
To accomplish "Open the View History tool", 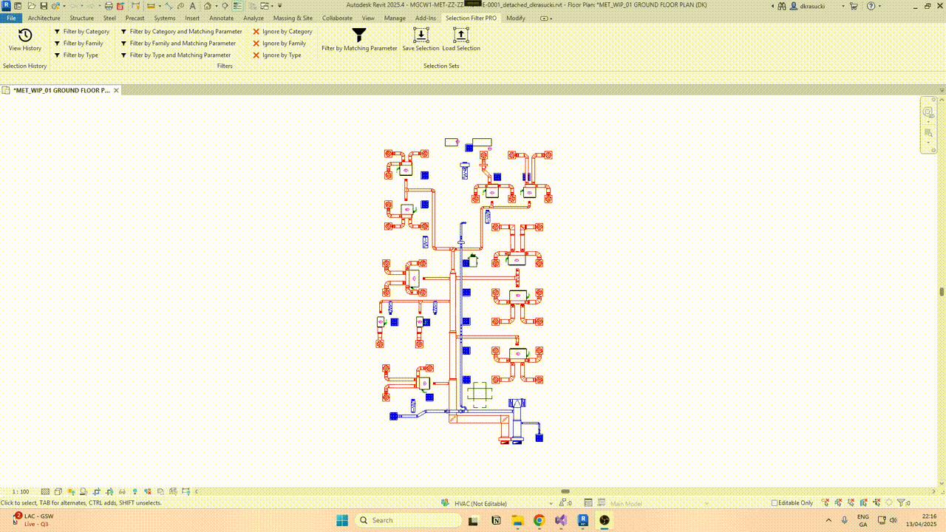I will point(25,40).
